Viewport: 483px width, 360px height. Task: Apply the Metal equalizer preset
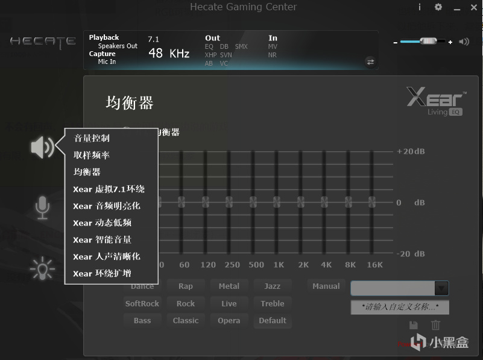pyautogui.click(x=229, y=286)
